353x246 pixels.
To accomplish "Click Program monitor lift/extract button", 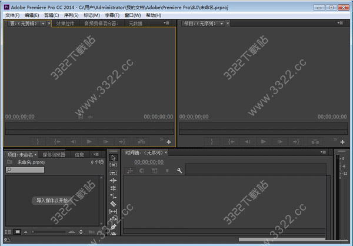I will 315,142.
